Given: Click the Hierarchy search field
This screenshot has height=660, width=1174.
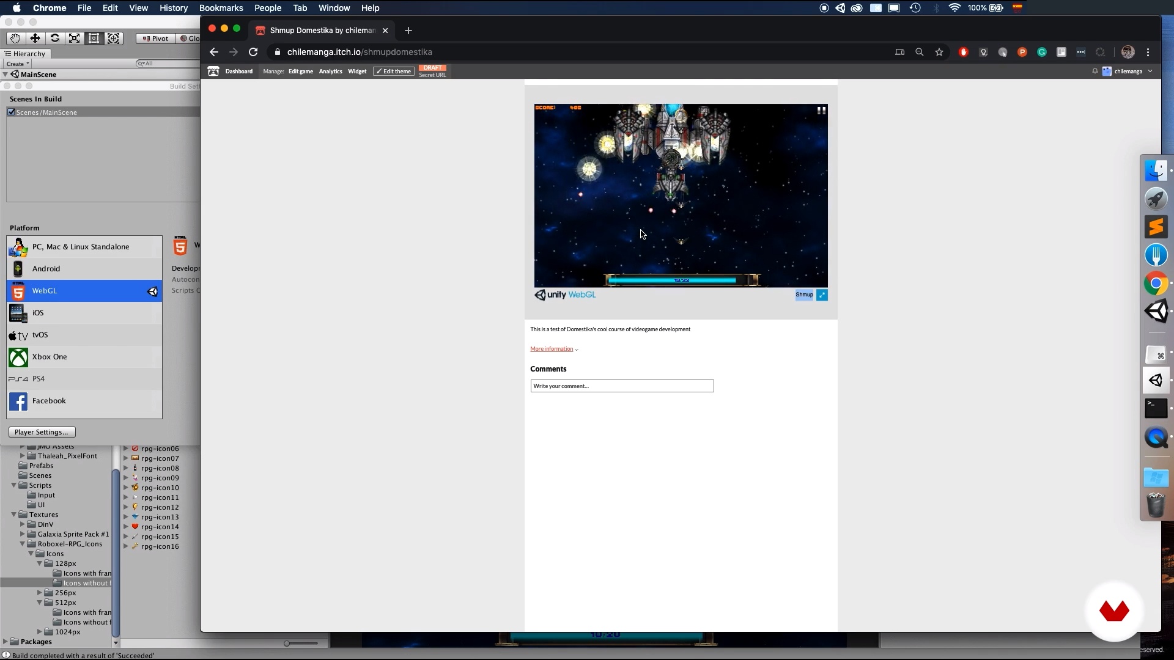Looking at the screenshot, I should (x=168, y=64).
